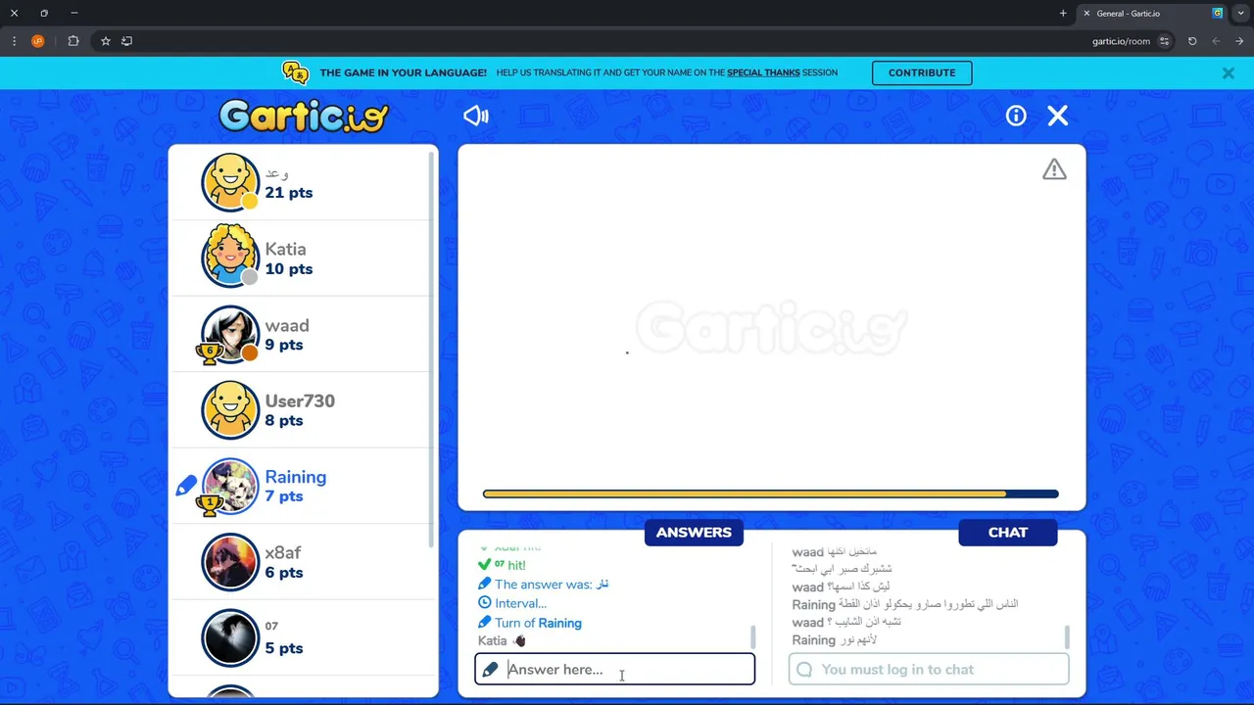Focus the 'Answer here...' input
1254x705 pixels.
[x=615, y=670]
